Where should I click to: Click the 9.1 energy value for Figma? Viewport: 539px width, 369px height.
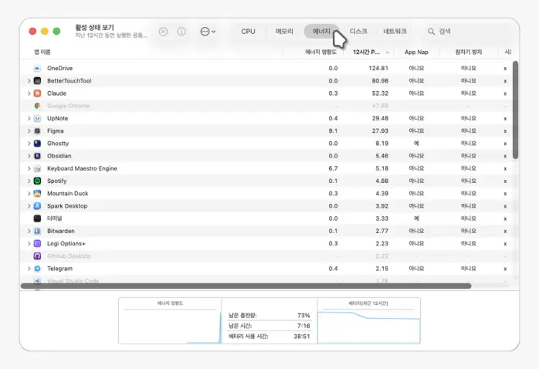click(x=333, y=131)
